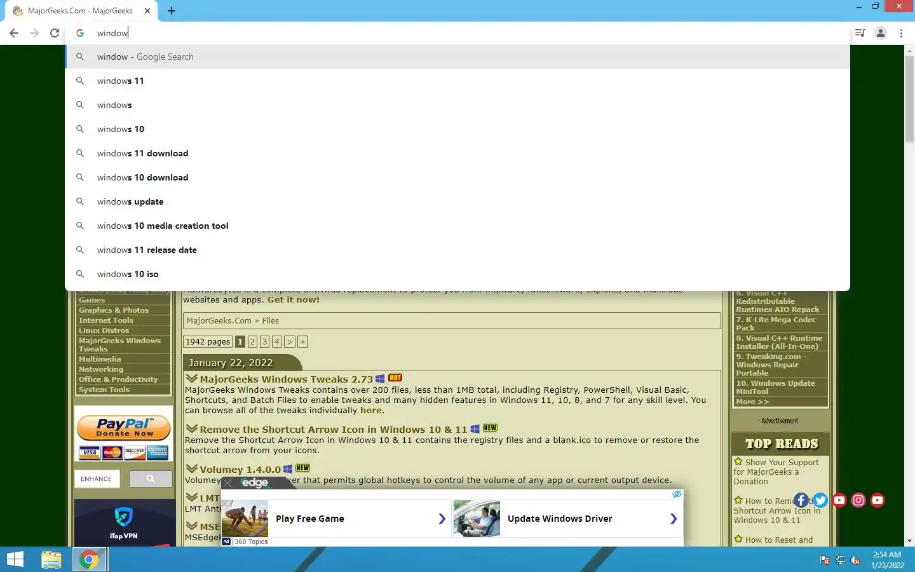The height and width of the screenshot is (572, 915).
Task: Click the site search text box
Action: coord(97,479)
